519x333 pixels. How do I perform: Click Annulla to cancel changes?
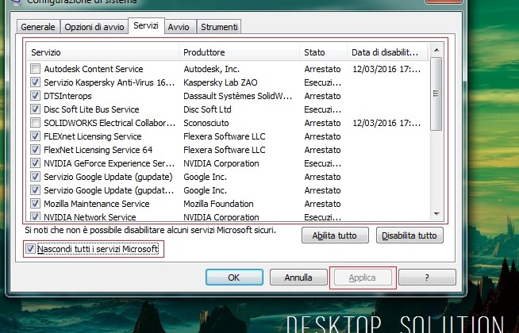pyautogui.click(x=298, y=277)
